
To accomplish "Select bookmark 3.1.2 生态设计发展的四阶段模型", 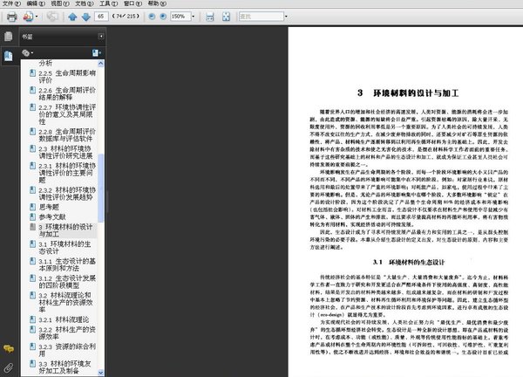I will pyautogui.click(x=67, y=282).
